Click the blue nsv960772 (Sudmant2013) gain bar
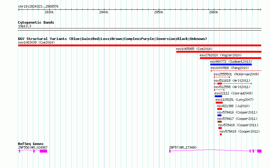The width and height of the screenshot is (270, 168). [x=231, y=64]
